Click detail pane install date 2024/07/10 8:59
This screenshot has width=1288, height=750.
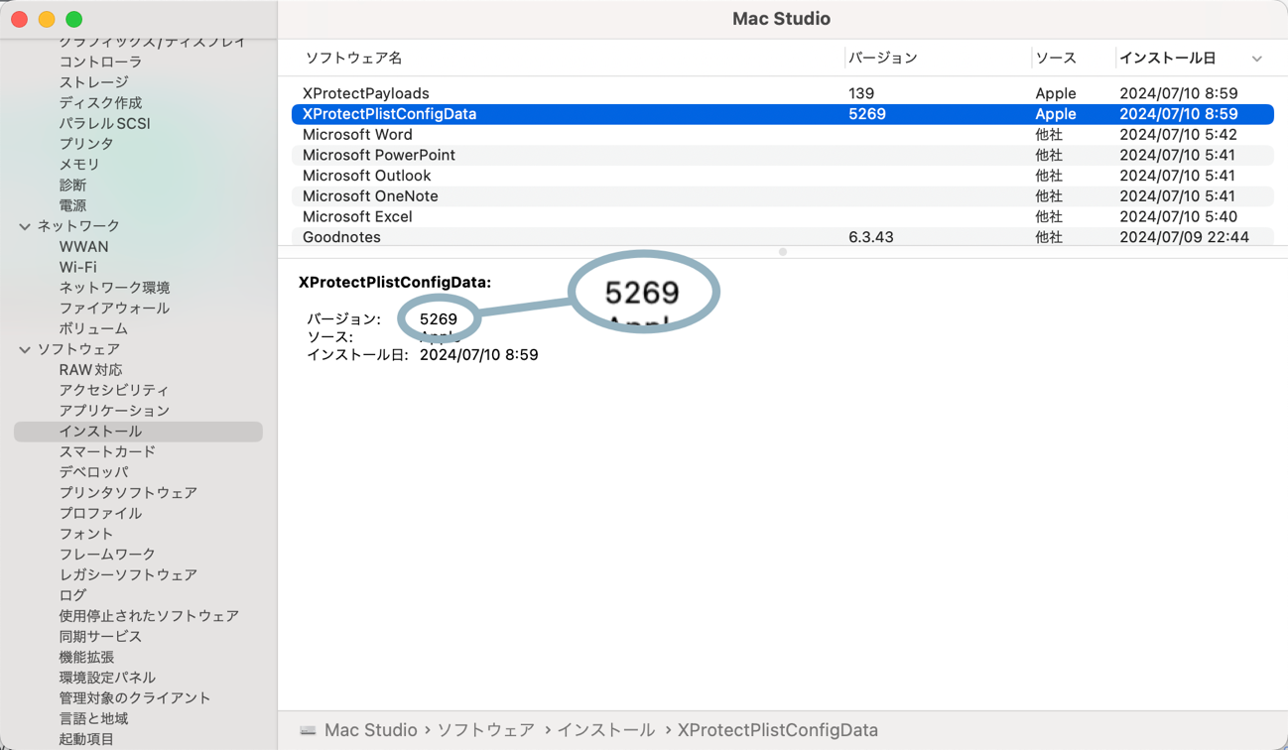pyautogui.click(x=479, y=355)
